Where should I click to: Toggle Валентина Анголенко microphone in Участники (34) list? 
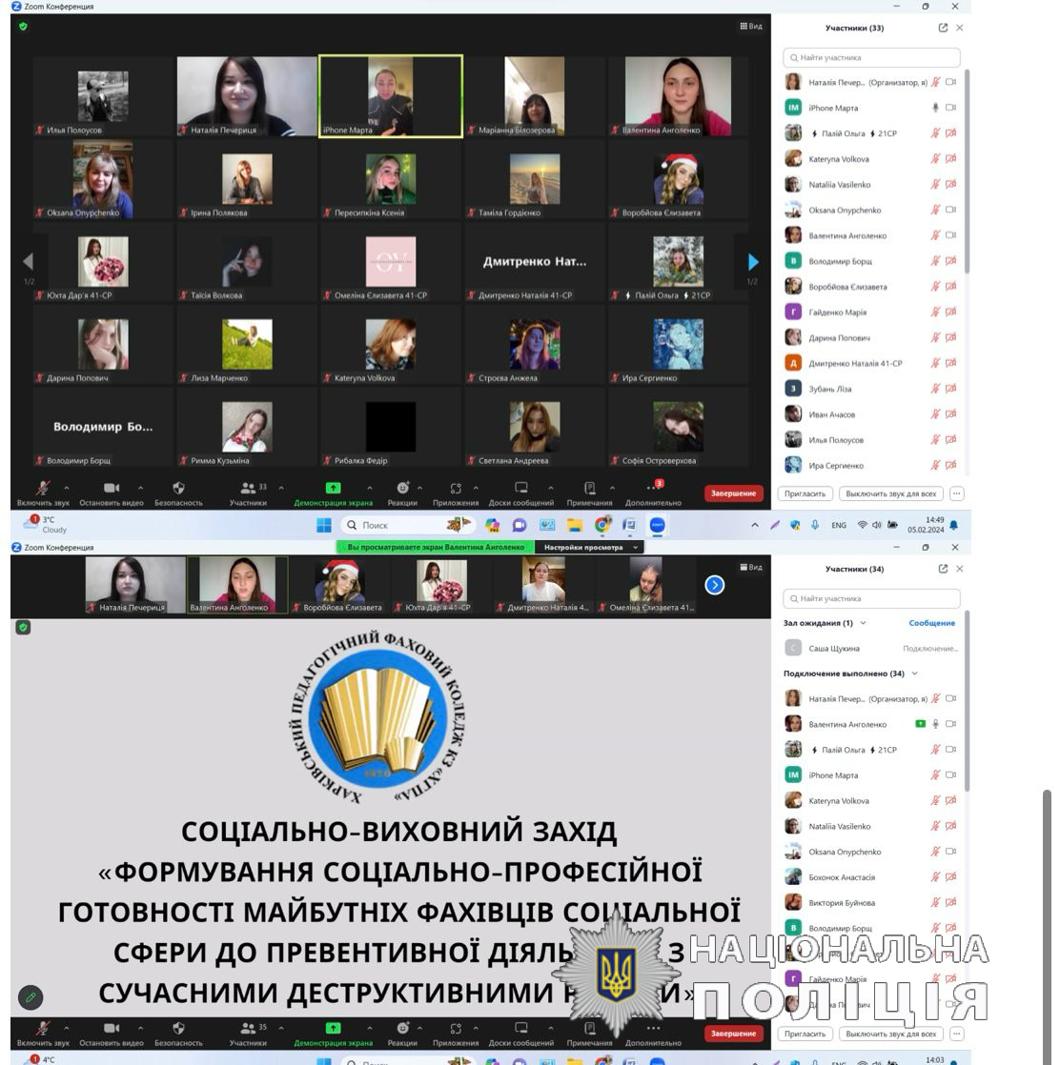click(x=936, y=724)
